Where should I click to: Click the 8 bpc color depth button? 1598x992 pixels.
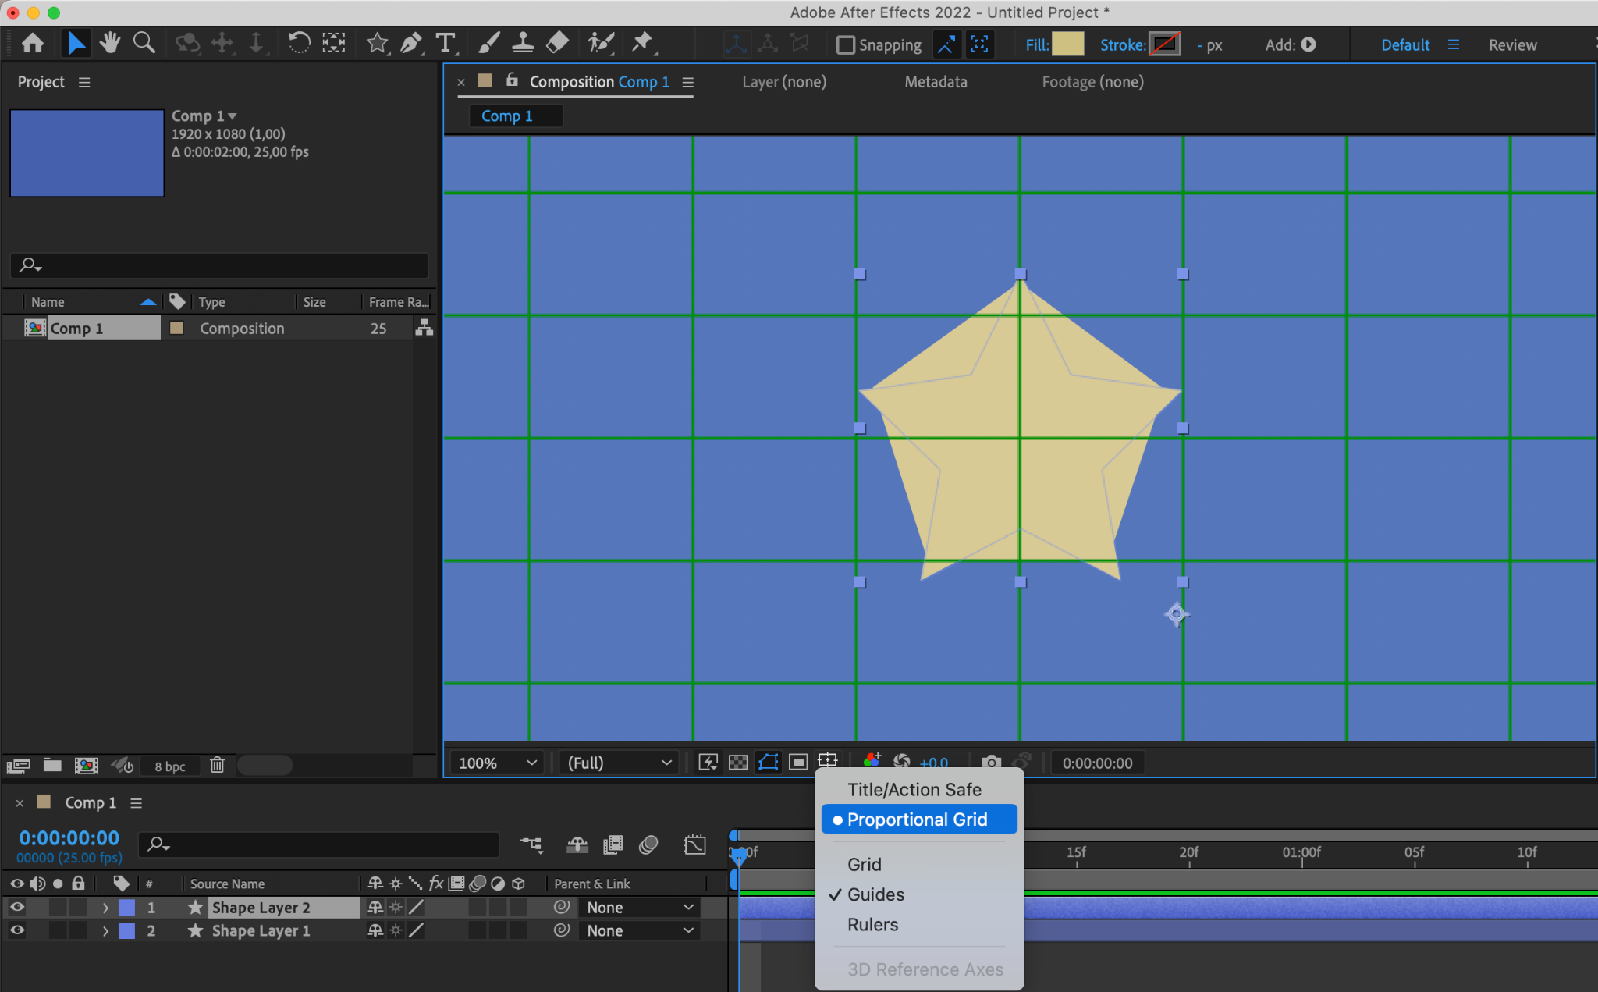[170, 766]
